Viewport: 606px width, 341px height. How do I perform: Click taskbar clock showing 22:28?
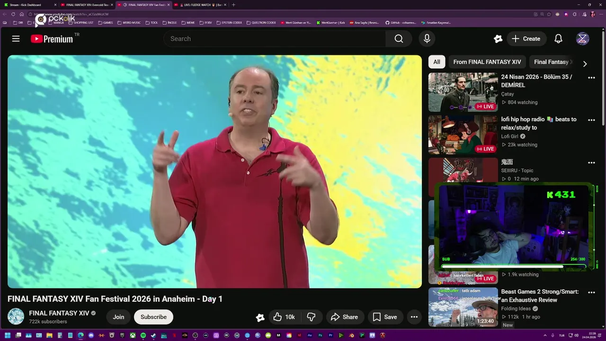pos(588,336)
